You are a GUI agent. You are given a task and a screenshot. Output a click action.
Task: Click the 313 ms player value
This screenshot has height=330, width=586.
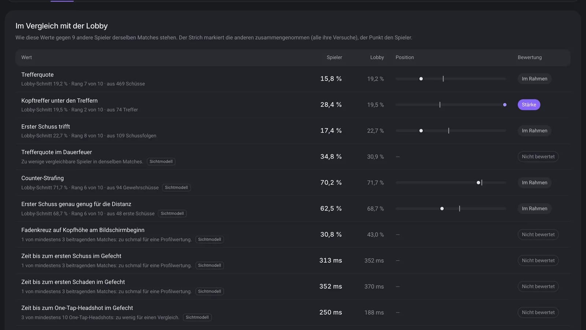(x=331, y=260)
